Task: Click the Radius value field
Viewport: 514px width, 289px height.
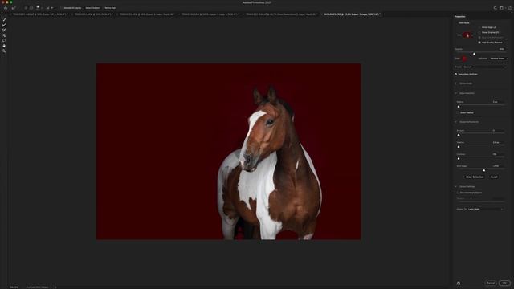Action: tap(497, 102)
